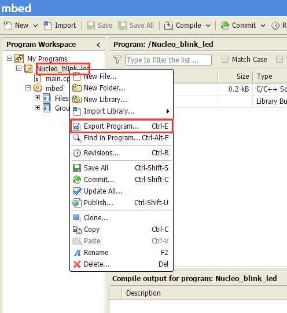Click the Compile toolbar icon
This screenshot has width=287, height=313.
point(168,26)
